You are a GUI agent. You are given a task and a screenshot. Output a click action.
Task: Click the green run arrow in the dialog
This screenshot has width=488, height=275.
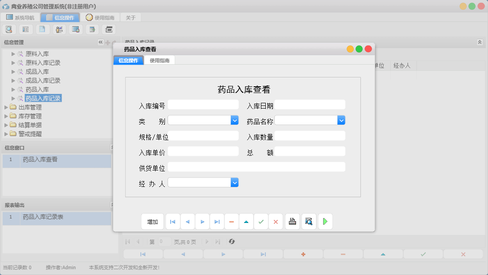325,221
